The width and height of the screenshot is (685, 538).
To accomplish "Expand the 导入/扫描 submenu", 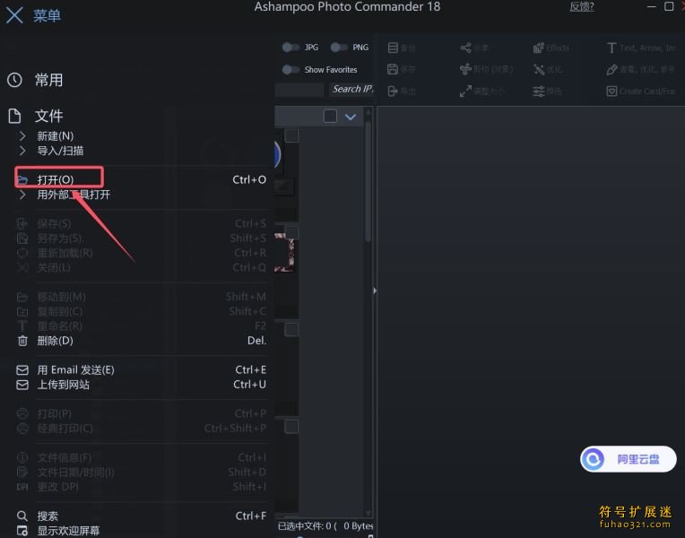I will tap(22, 151).
